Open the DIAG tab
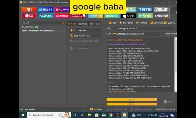This screenshot has height=118, width=196. tap(98, 24)
